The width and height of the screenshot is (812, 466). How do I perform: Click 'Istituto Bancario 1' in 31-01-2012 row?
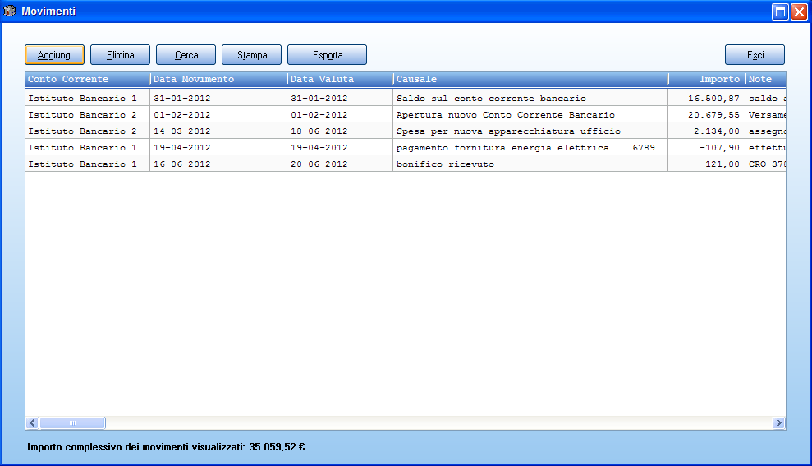coord(87,98)
